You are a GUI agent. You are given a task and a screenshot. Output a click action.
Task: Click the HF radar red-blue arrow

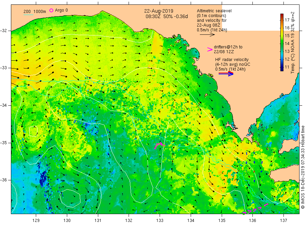226,74
